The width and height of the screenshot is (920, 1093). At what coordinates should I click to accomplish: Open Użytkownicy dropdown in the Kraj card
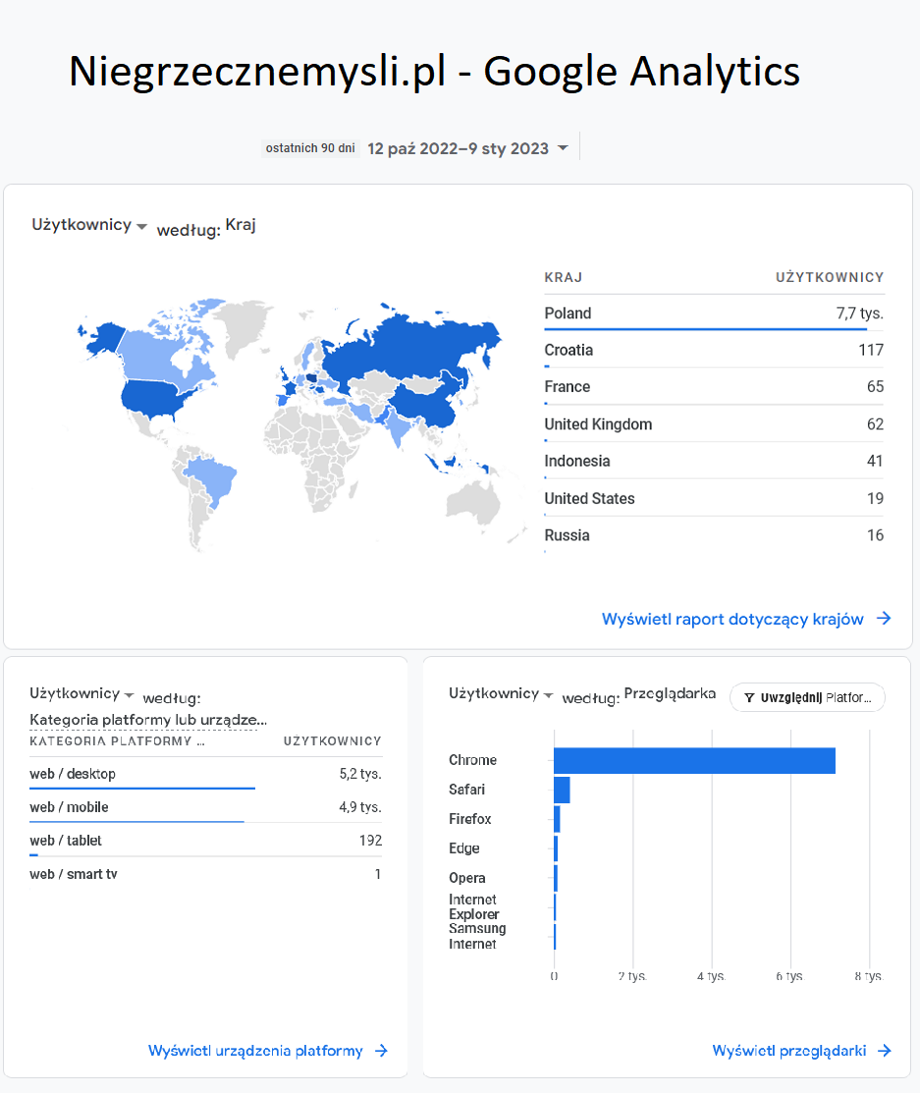pos(88,225)
